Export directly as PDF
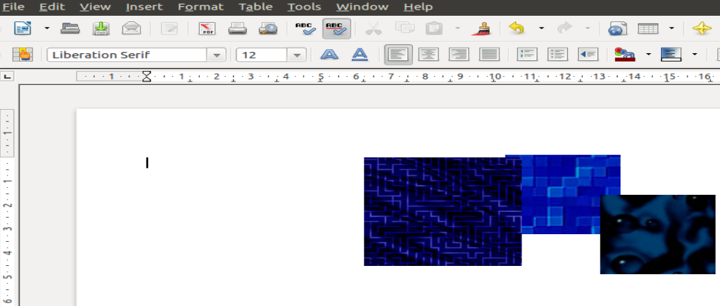 click(207, 28)
